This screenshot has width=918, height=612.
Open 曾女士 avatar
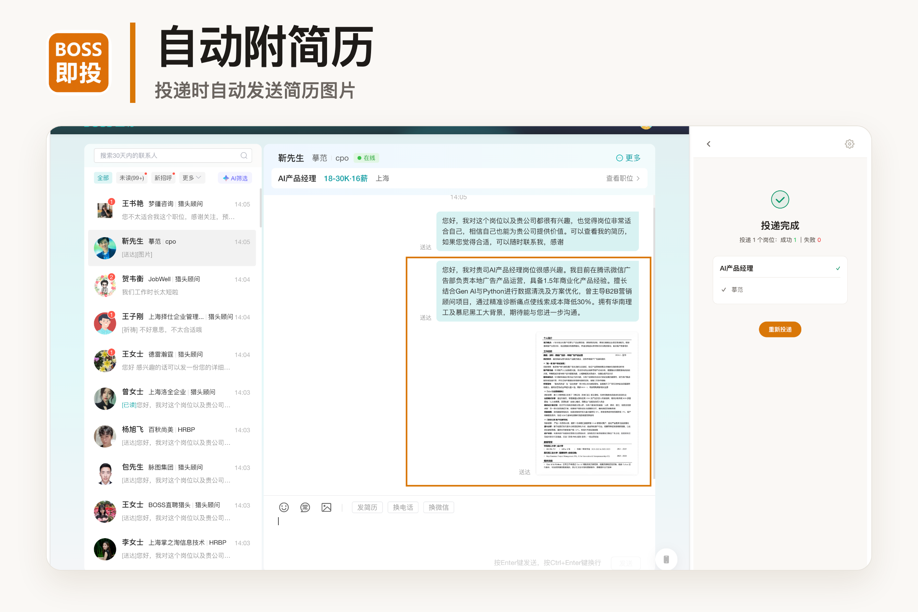[x=105, y=399]
